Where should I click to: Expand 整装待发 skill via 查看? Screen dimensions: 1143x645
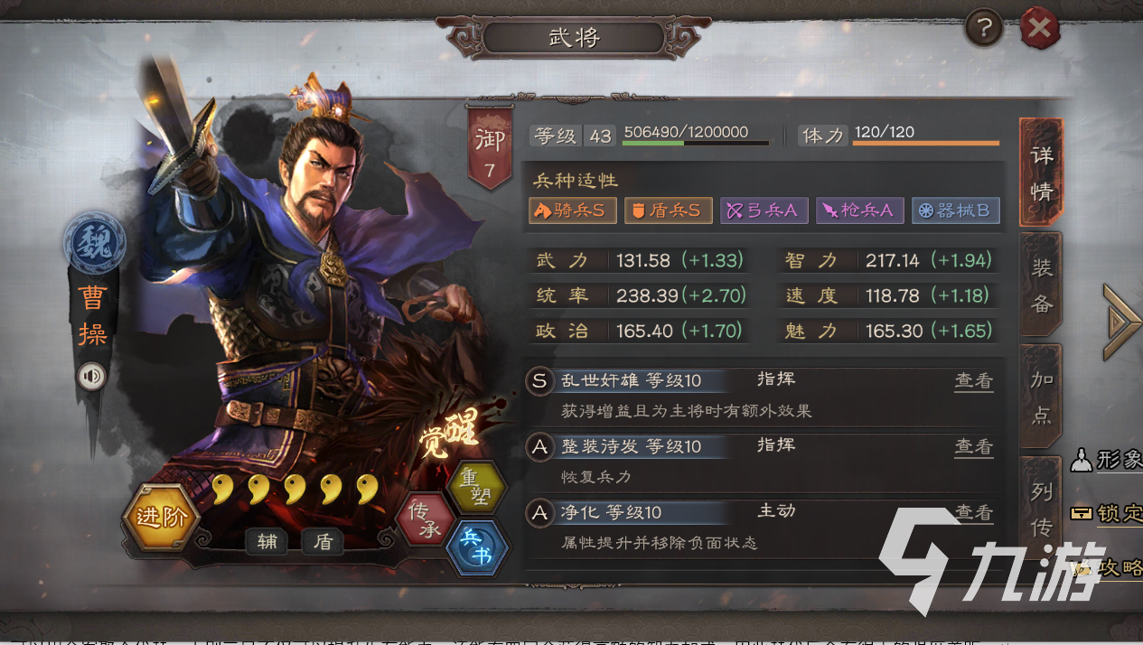[973, 446]
